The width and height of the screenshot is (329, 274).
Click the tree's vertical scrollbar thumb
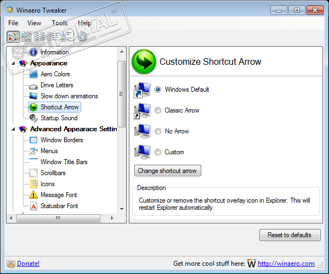click(x=121, y=94)
